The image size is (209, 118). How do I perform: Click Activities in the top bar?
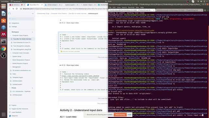pyautogui.click(x=5, y=1)
